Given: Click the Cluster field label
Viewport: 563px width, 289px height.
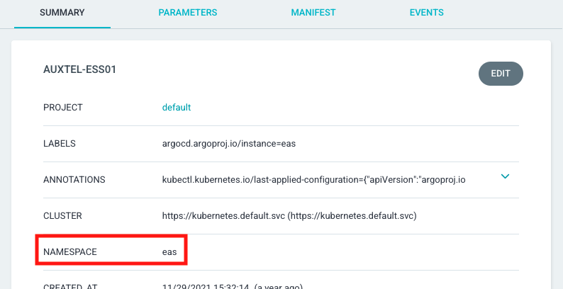Looking at the screenshot, I should [63, 216].
